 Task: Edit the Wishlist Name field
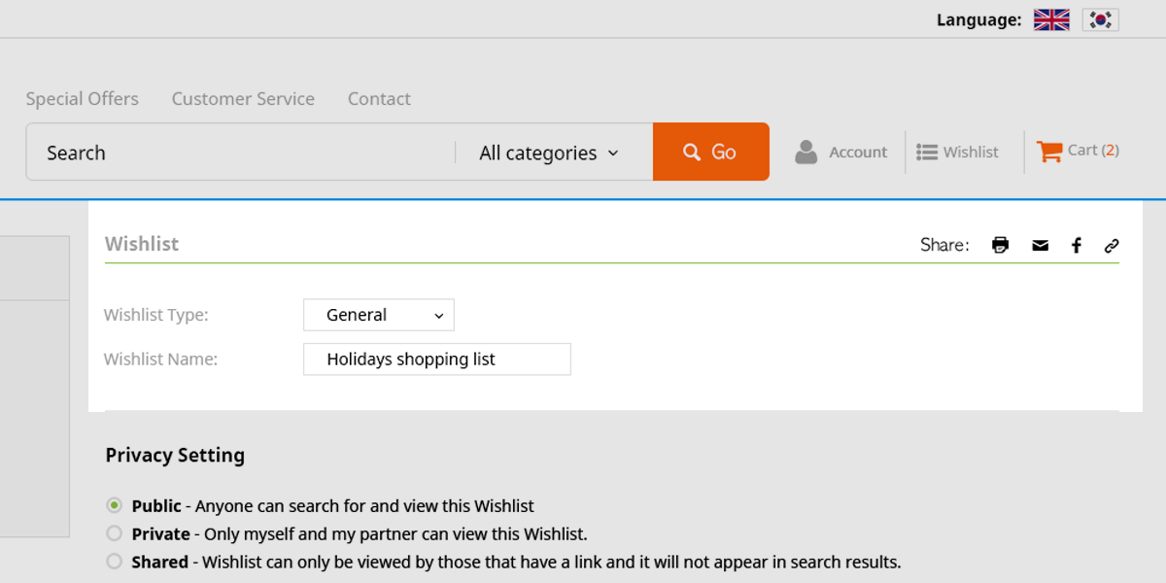tap(436, 360)
